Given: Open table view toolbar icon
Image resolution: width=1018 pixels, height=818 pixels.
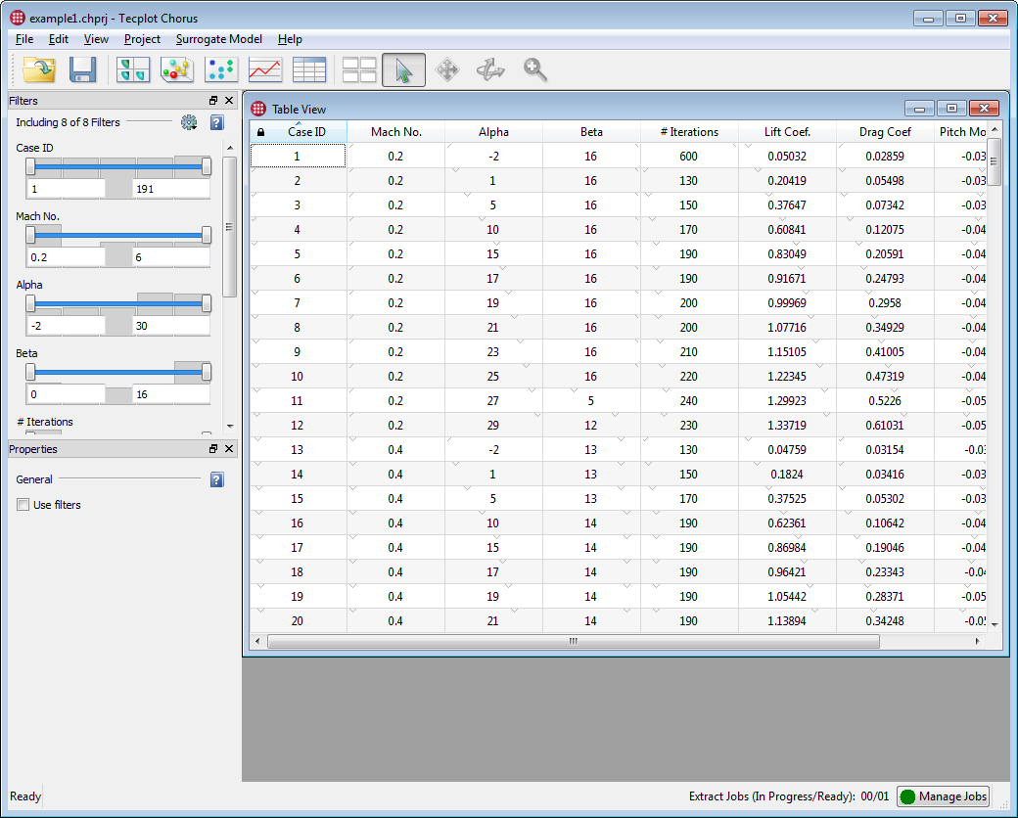Looking at the screenshot, I should point(309,69).
